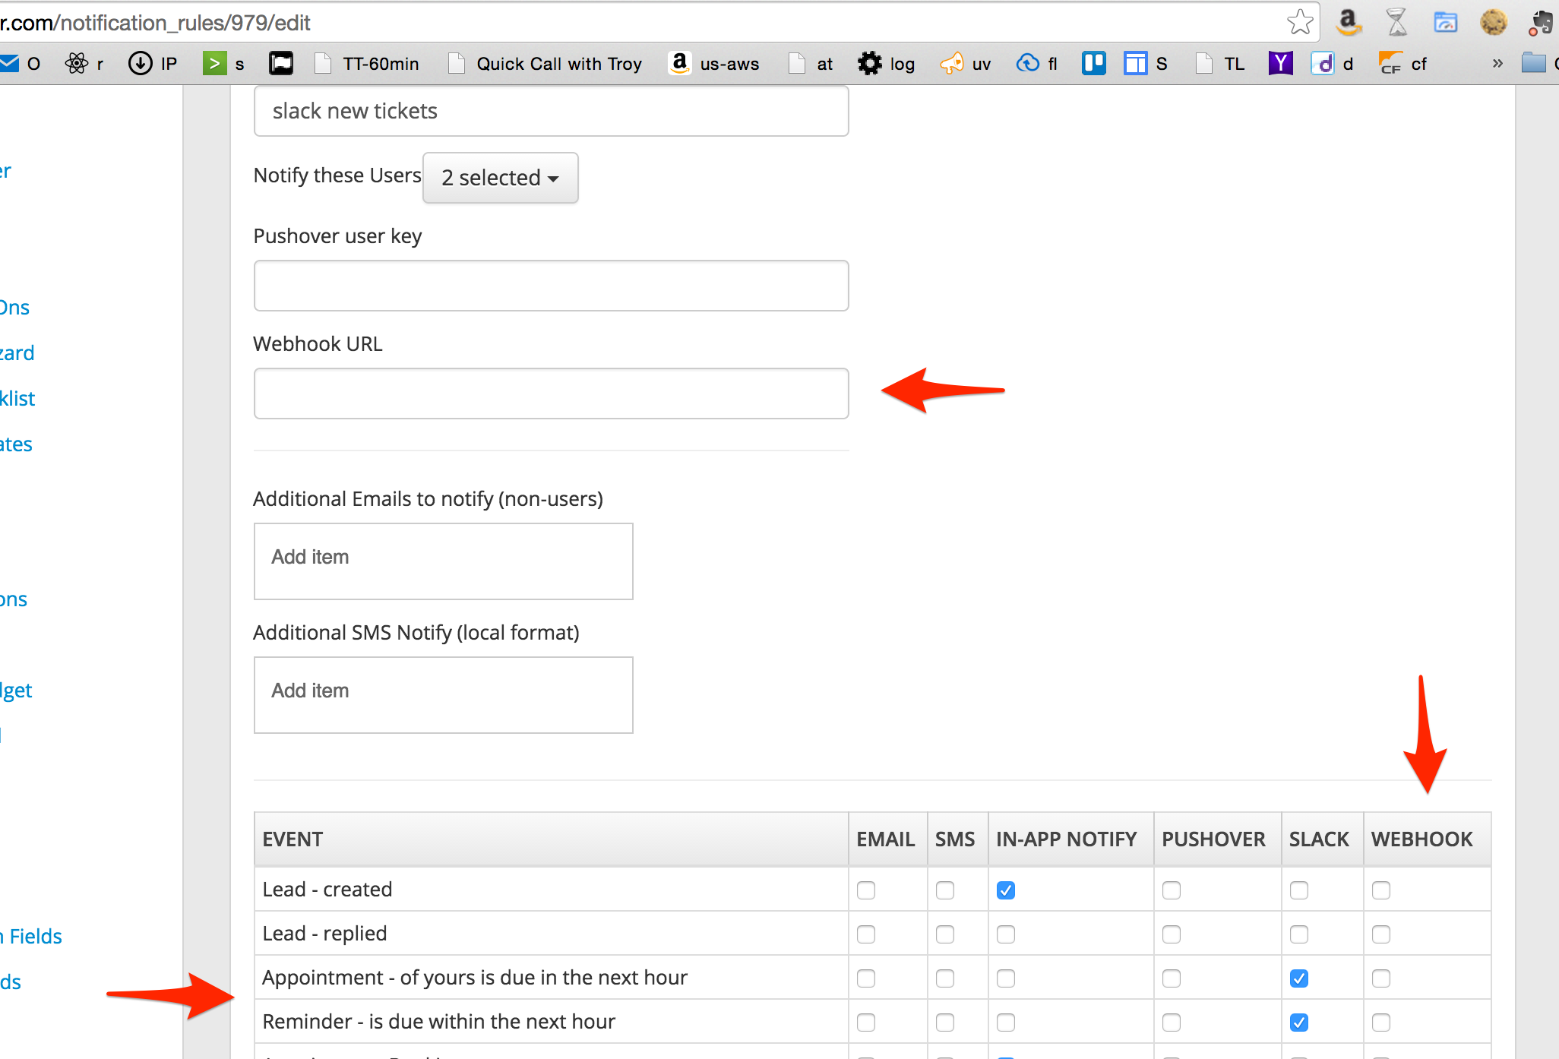Image resolution: width=1559 pixels, height=1059 pixels.
Task: Open the Trello bookmark icon
Action: [x=1093, y=64]
